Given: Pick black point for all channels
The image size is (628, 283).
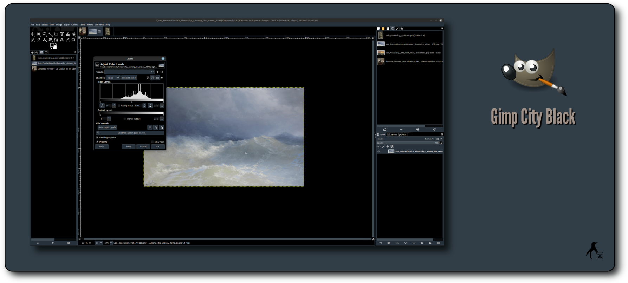Looking at the screenshot, I should pyautogui.click(x=150, y=127).
